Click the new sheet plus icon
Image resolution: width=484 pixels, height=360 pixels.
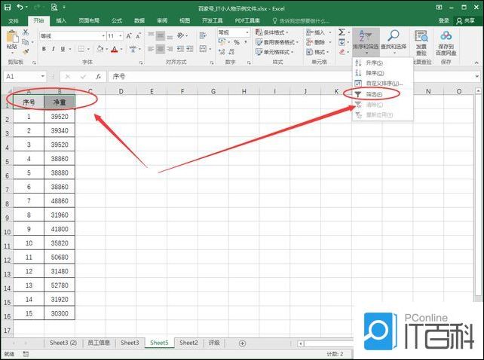[242, 343]
